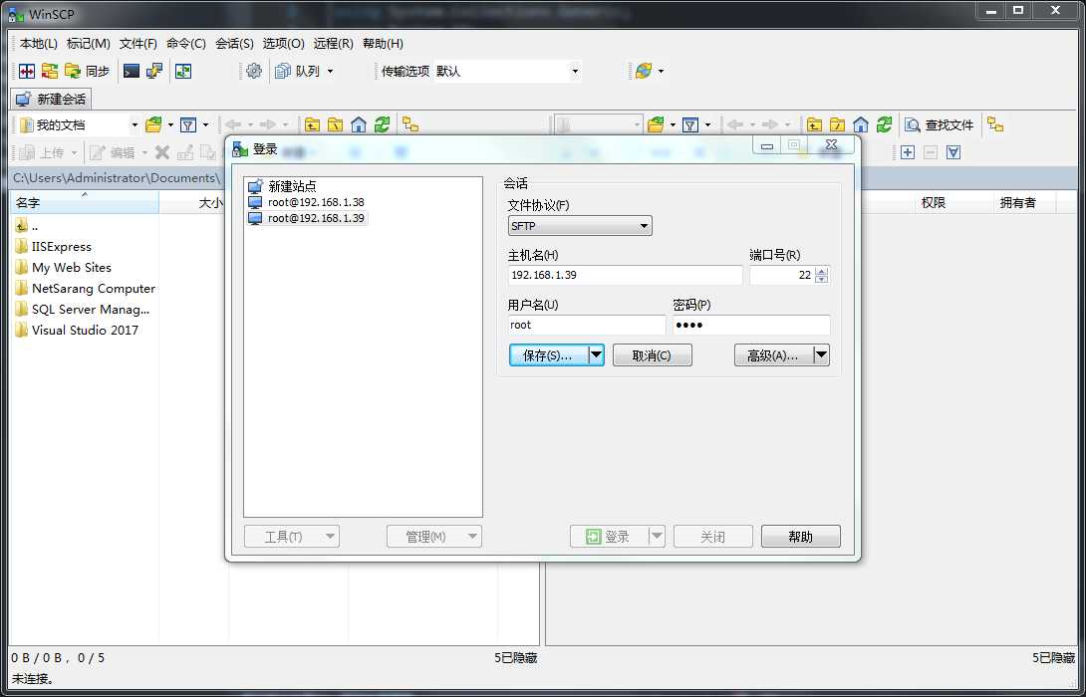Select the IISExpress folder
The height and width of the screenshot is (697, 1086).
point(53,246)
